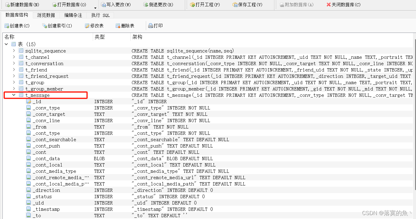Expand the t_group table node
This screenshot has width=416, height=219.
click(14, 82)
